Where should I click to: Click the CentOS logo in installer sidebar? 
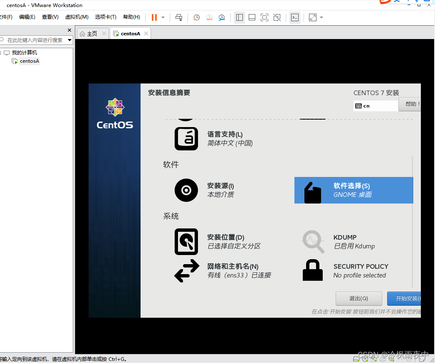tap(115, 113)
